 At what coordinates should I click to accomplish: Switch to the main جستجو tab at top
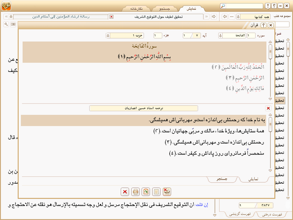pyautogui.click(x=165, y=9)
